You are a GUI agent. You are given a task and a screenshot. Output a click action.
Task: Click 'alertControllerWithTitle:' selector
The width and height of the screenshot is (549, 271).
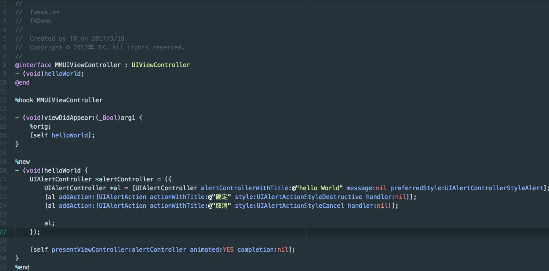[x=246, y=188]
